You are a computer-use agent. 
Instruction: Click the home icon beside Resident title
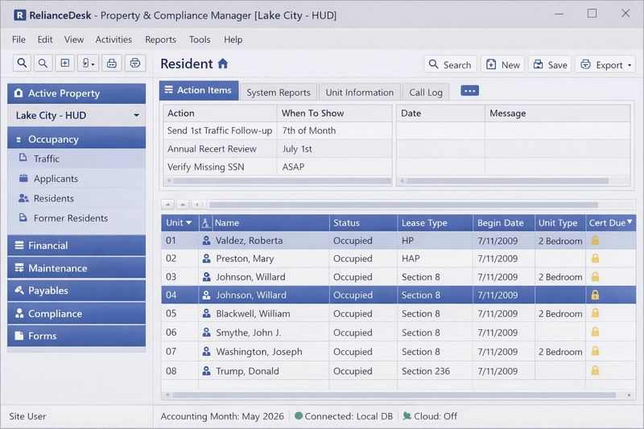223,64
